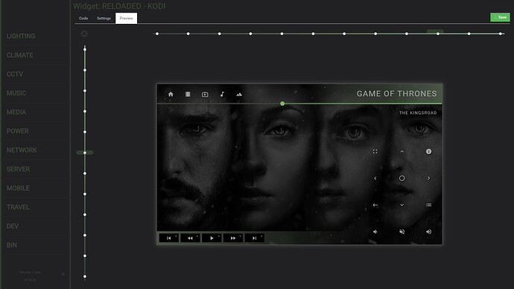
Task: Click the green playback progress handle
Action: pyautogui.click(x=282, y=104)
